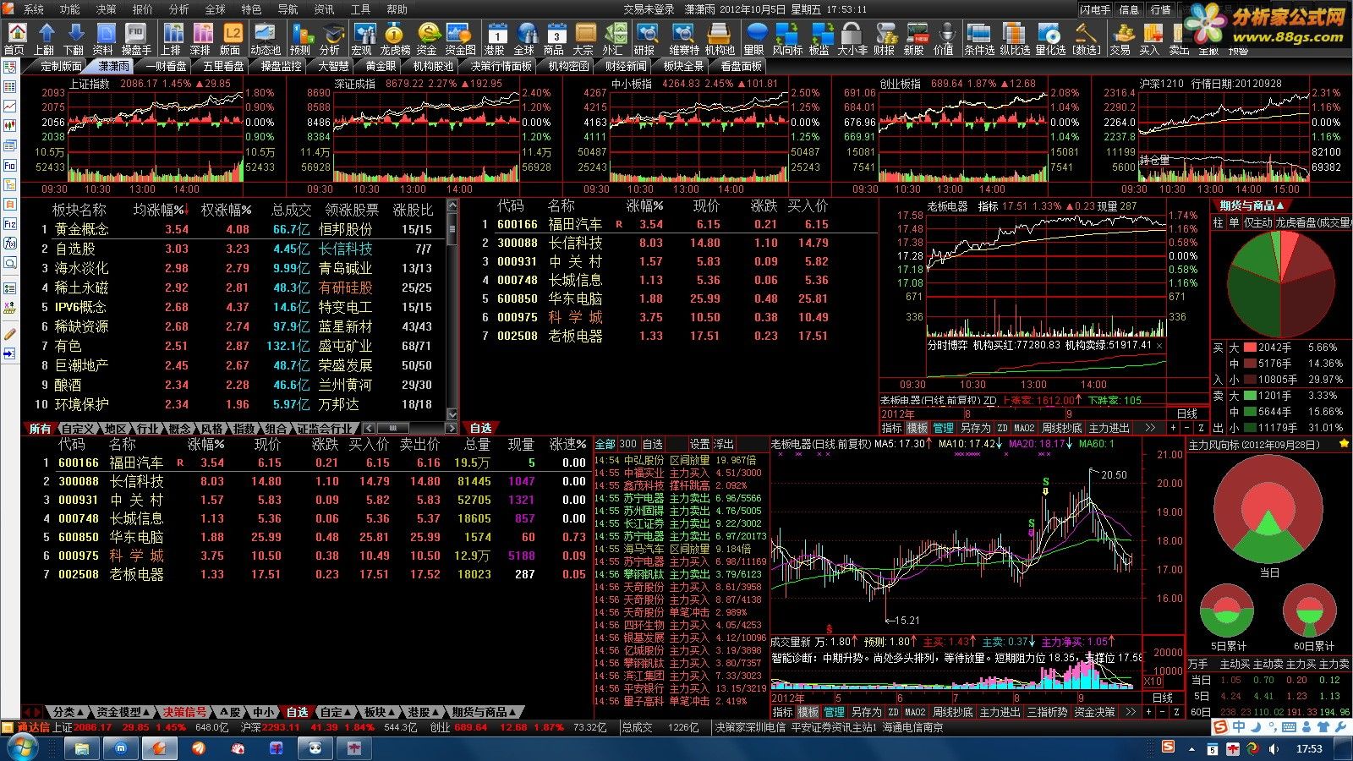Filter the trade feed by 300
Screen dimensions: 1353x761
627,444
